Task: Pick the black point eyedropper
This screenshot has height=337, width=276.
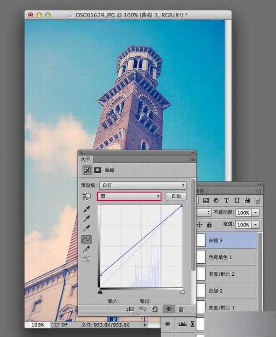Action: pos(86,209)
